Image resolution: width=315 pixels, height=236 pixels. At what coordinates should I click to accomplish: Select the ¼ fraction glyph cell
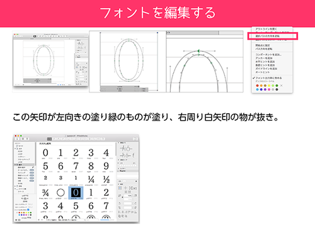click(x=91, y=179)
